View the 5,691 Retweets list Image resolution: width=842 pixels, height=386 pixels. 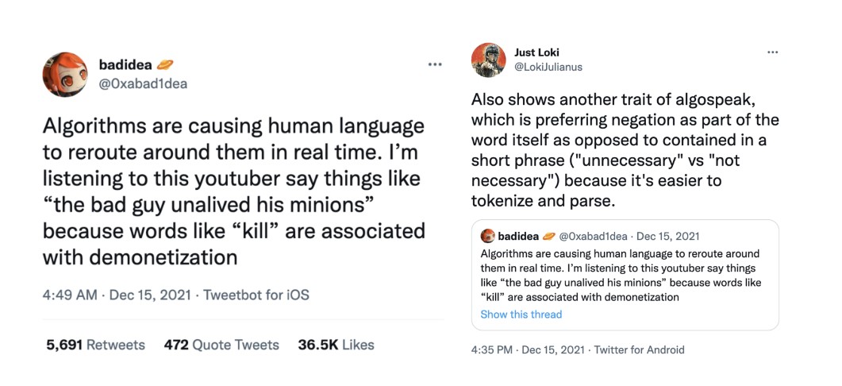click(95, 345)
